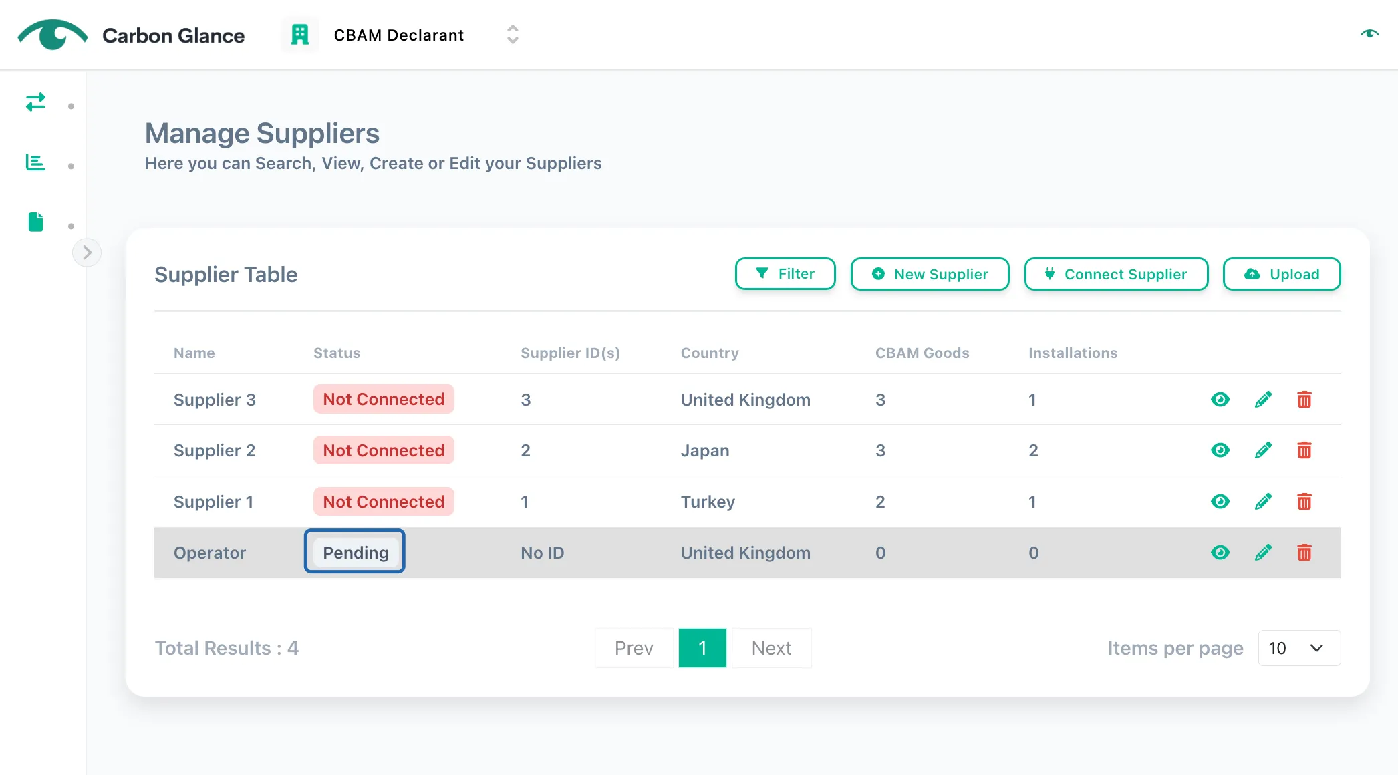View Supplier 1 details via eye icon
Image resolution: width=1398 pixels, height=775 pixels.
(x=1220, y=502)
